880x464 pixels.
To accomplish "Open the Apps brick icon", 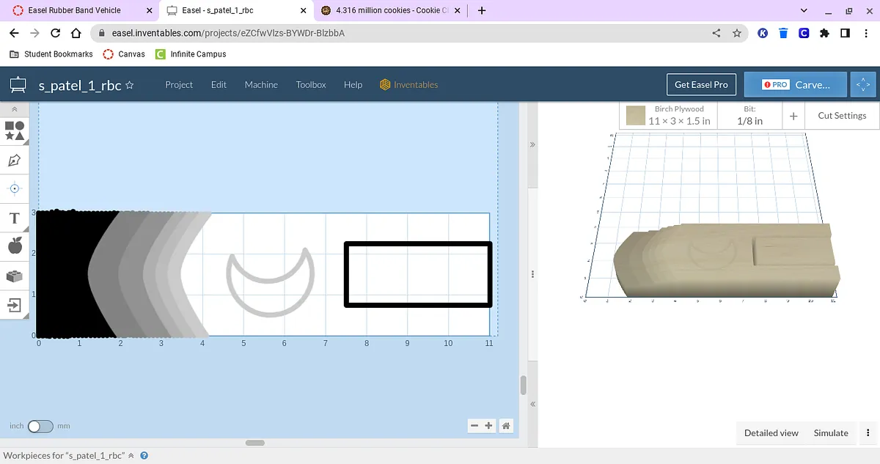I will (x=15, y=276).
